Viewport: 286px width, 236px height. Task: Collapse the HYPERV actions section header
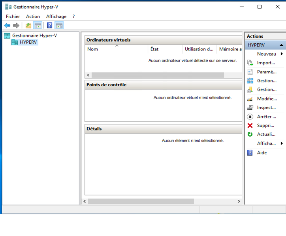(x=281, y=45)
